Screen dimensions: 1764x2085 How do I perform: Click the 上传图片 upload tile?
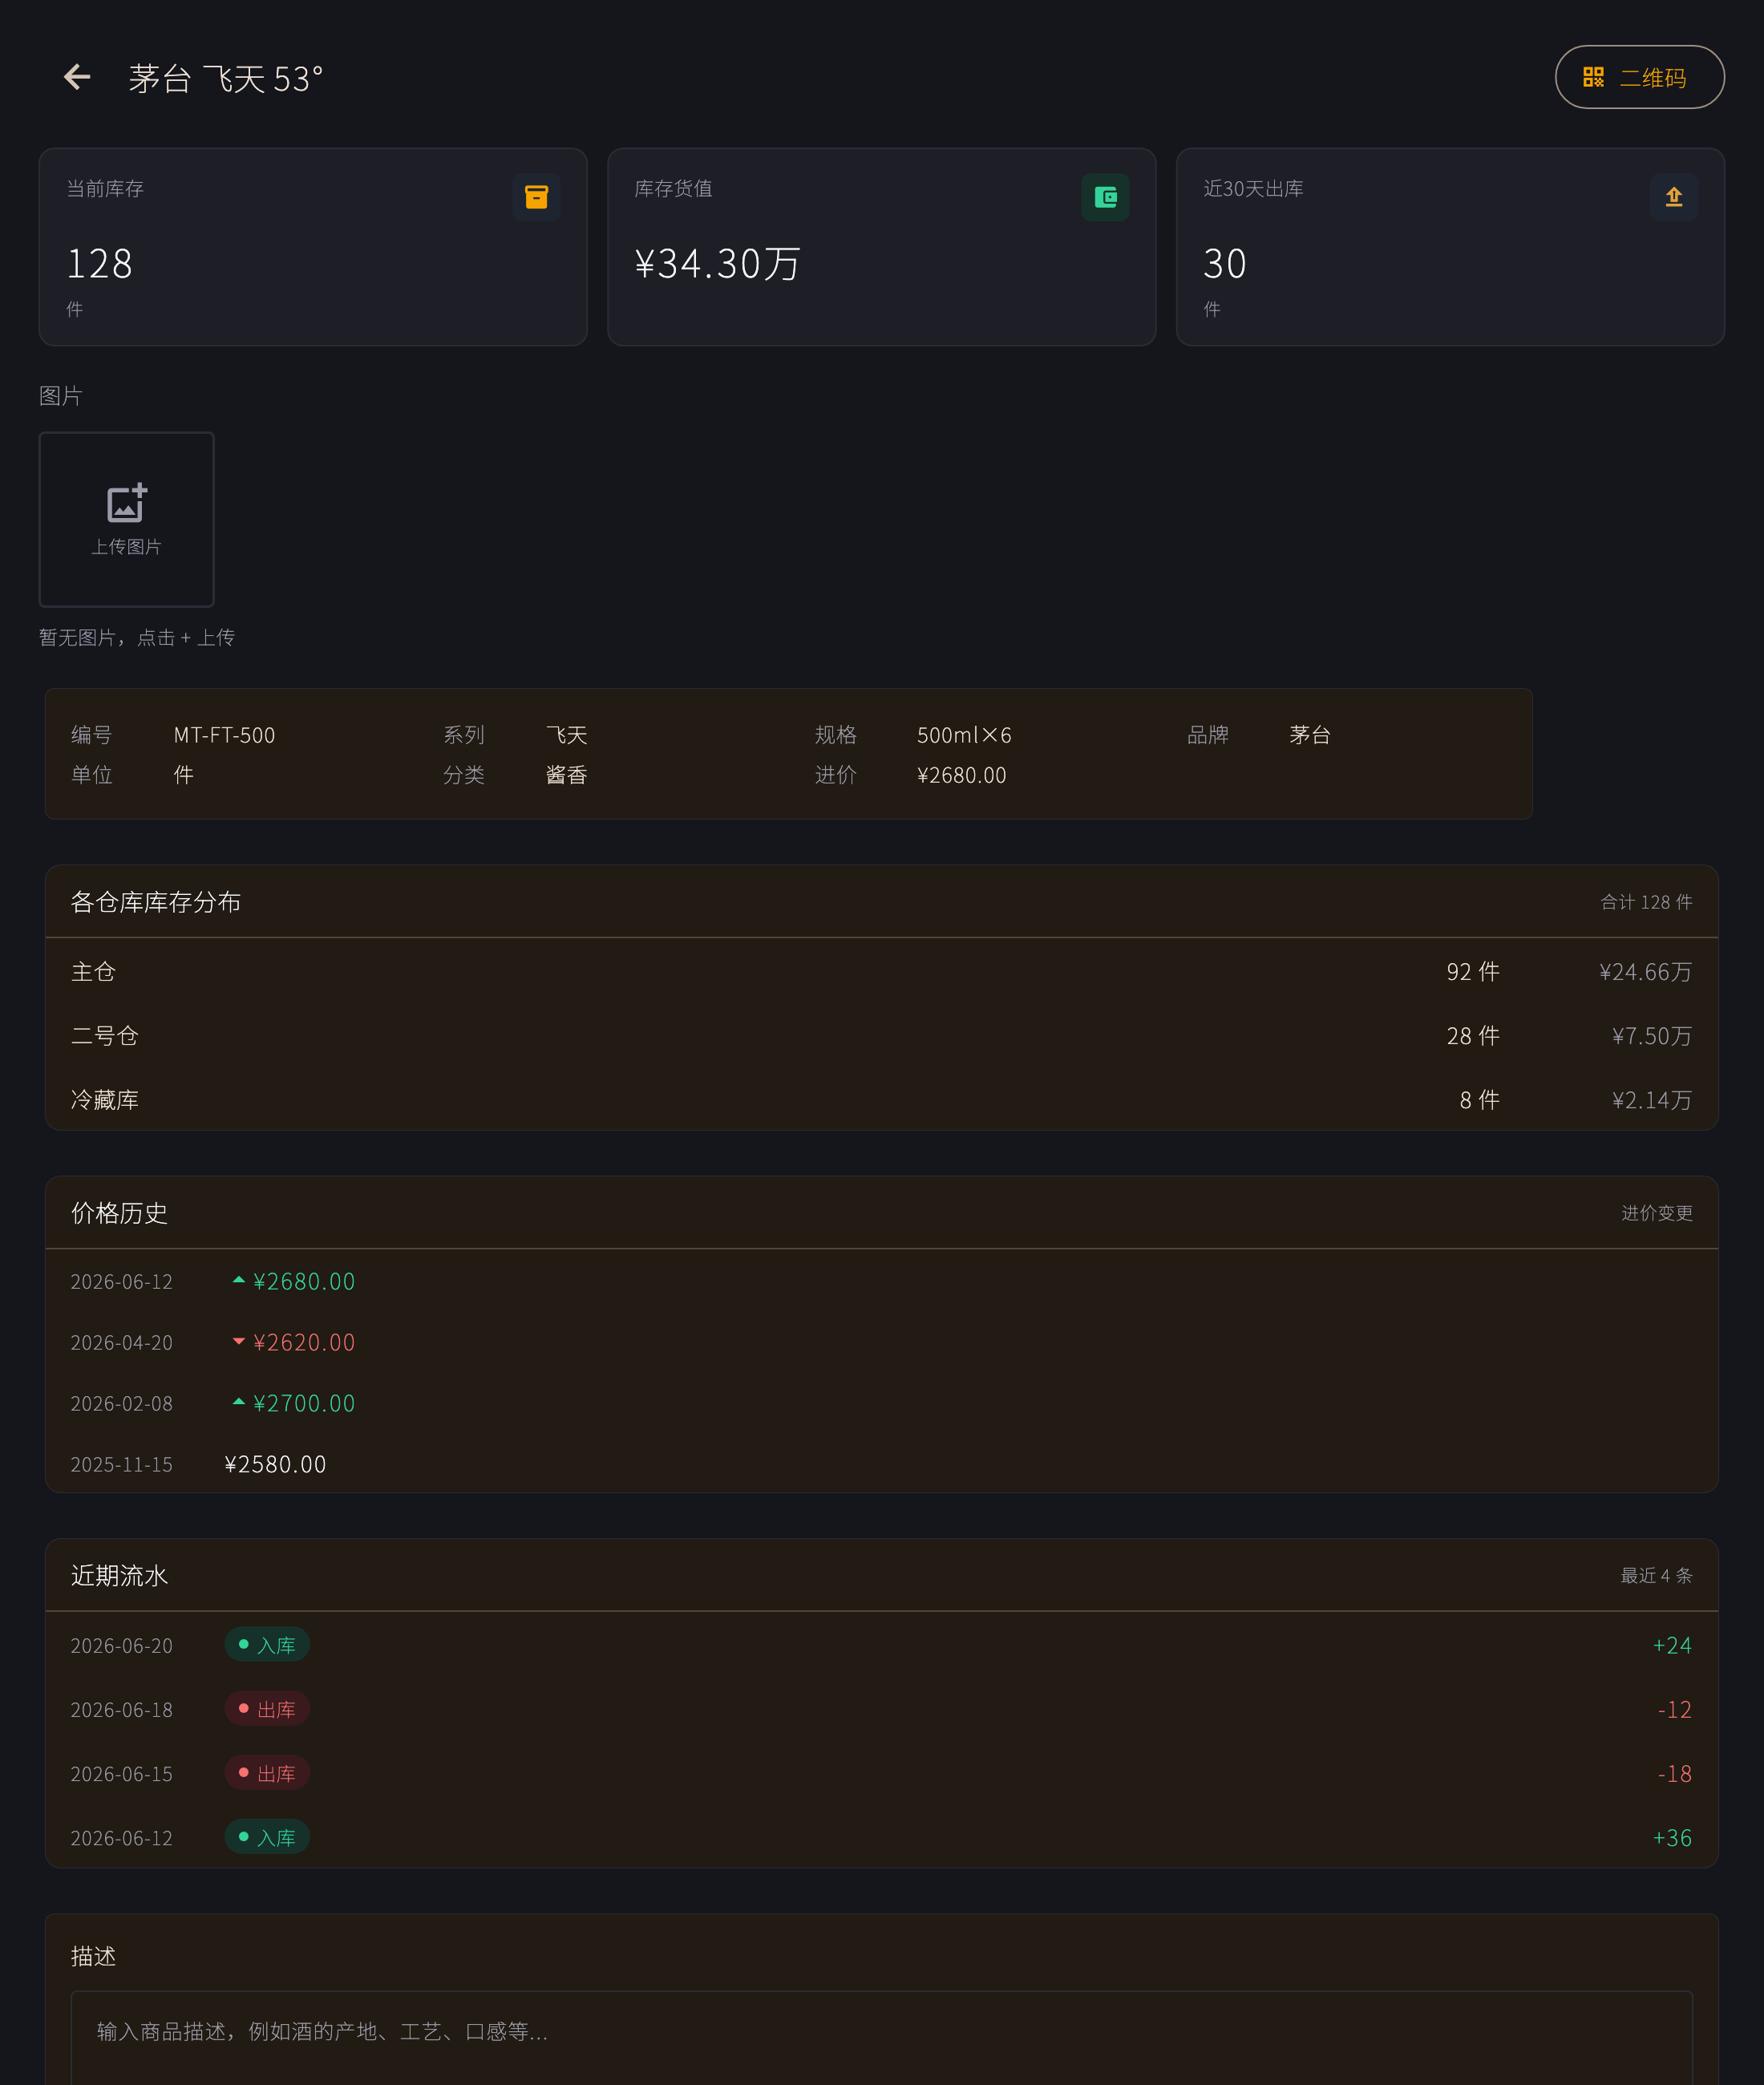point(127,519)
